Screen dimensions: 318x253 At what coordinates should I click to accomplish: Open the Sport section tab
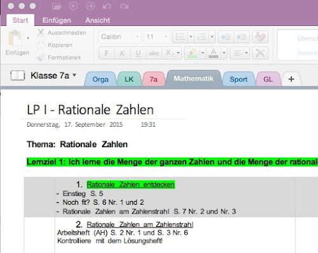pos(238,79)
